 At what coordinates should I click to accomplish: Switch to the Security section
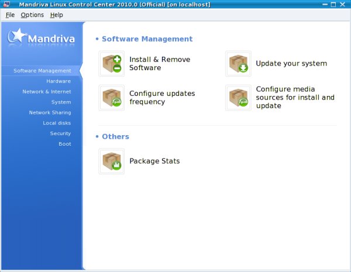pos(60,133)
